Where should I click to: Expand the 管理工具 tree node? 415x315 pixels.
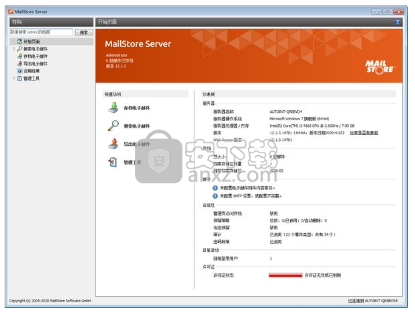coord(14,79)
